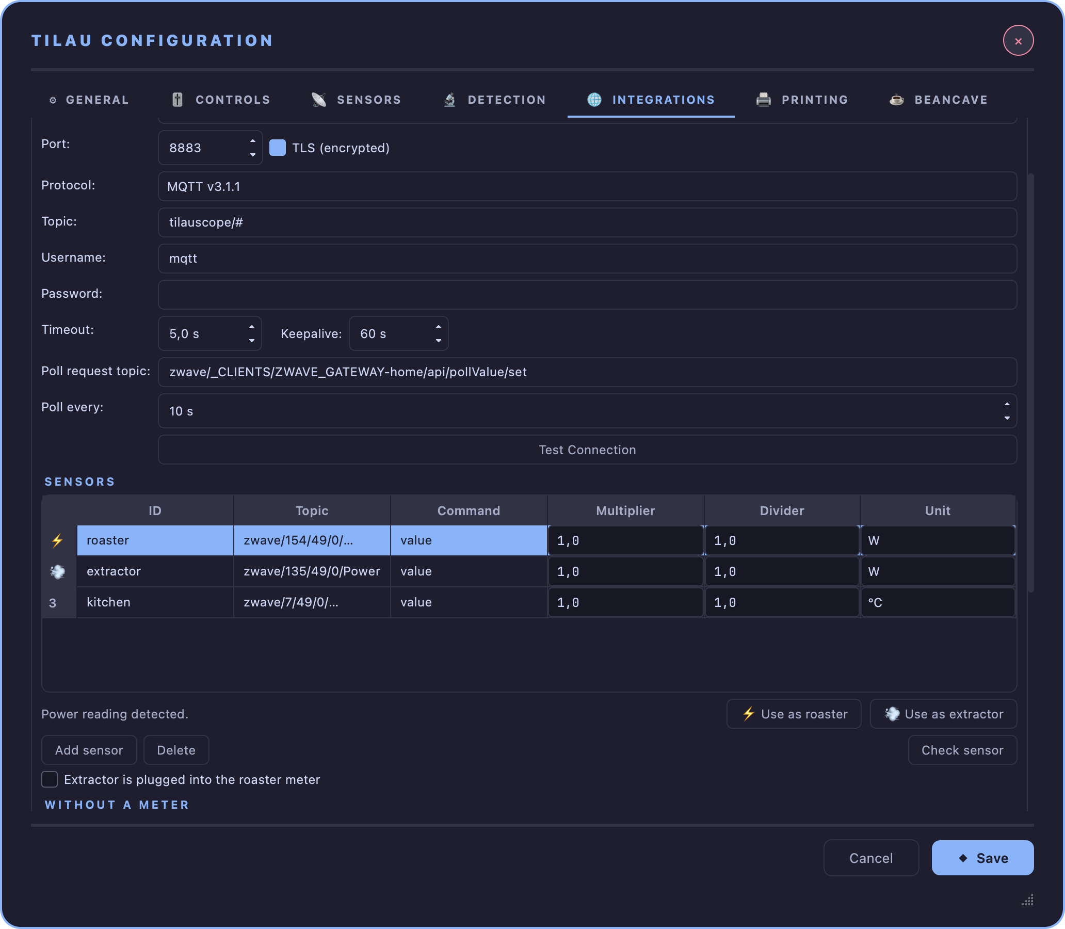Select the extractor sensor ID cell
This screenshot has width=1065, height=929.
click(155, 571)
